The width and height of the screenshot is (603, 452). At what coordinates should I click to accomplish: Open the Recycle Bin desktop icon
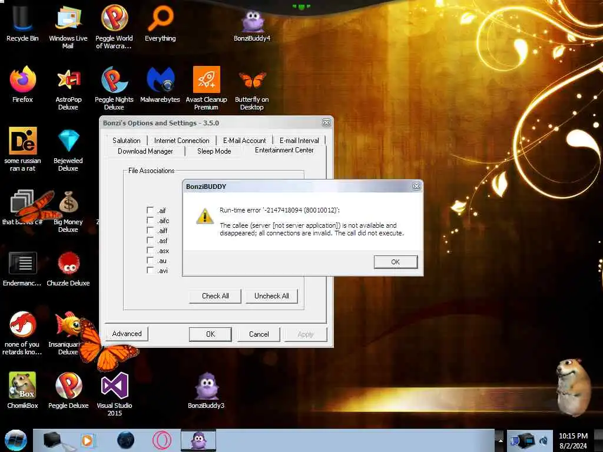tap(22, 23)
